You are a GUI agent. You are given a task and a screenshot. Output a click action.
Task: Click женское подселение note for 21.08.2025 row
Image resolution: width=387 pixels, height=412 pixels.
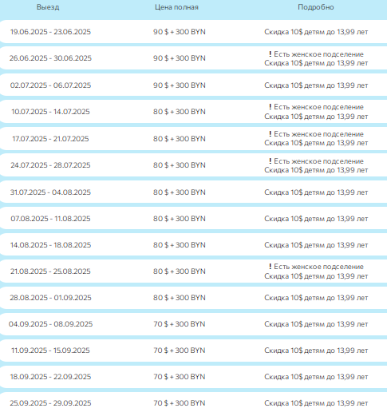tap(318, 267)
